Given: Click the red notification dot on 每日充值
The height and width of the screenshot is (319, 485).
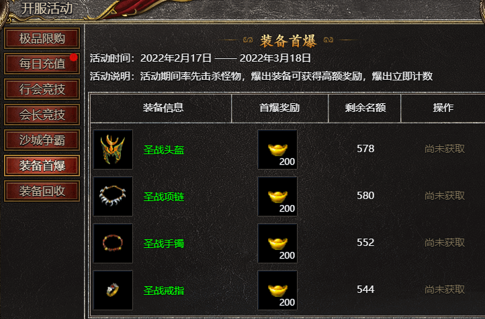Looking at the screenshot, I should (73, 58).
